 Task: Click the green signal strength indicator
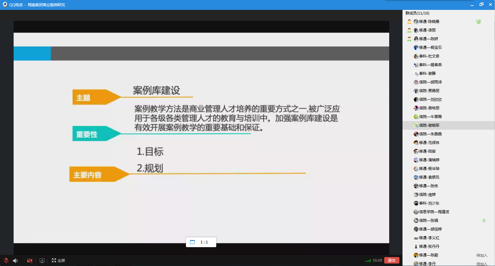368,260
